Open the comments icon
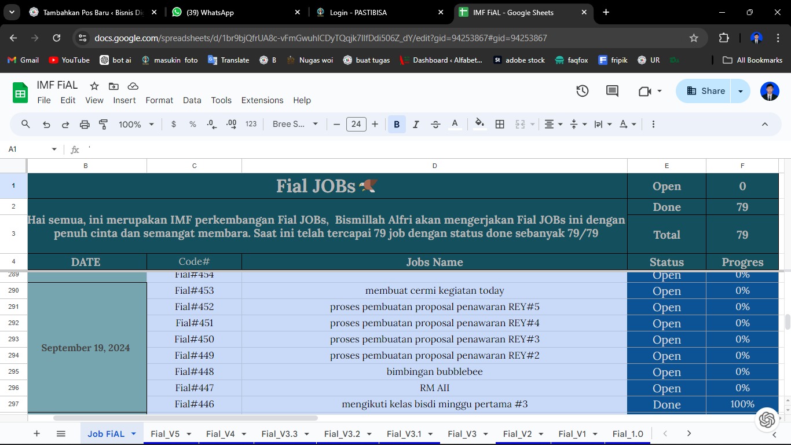The height and width of the screenshot is (445, 791). click(612, 91)
